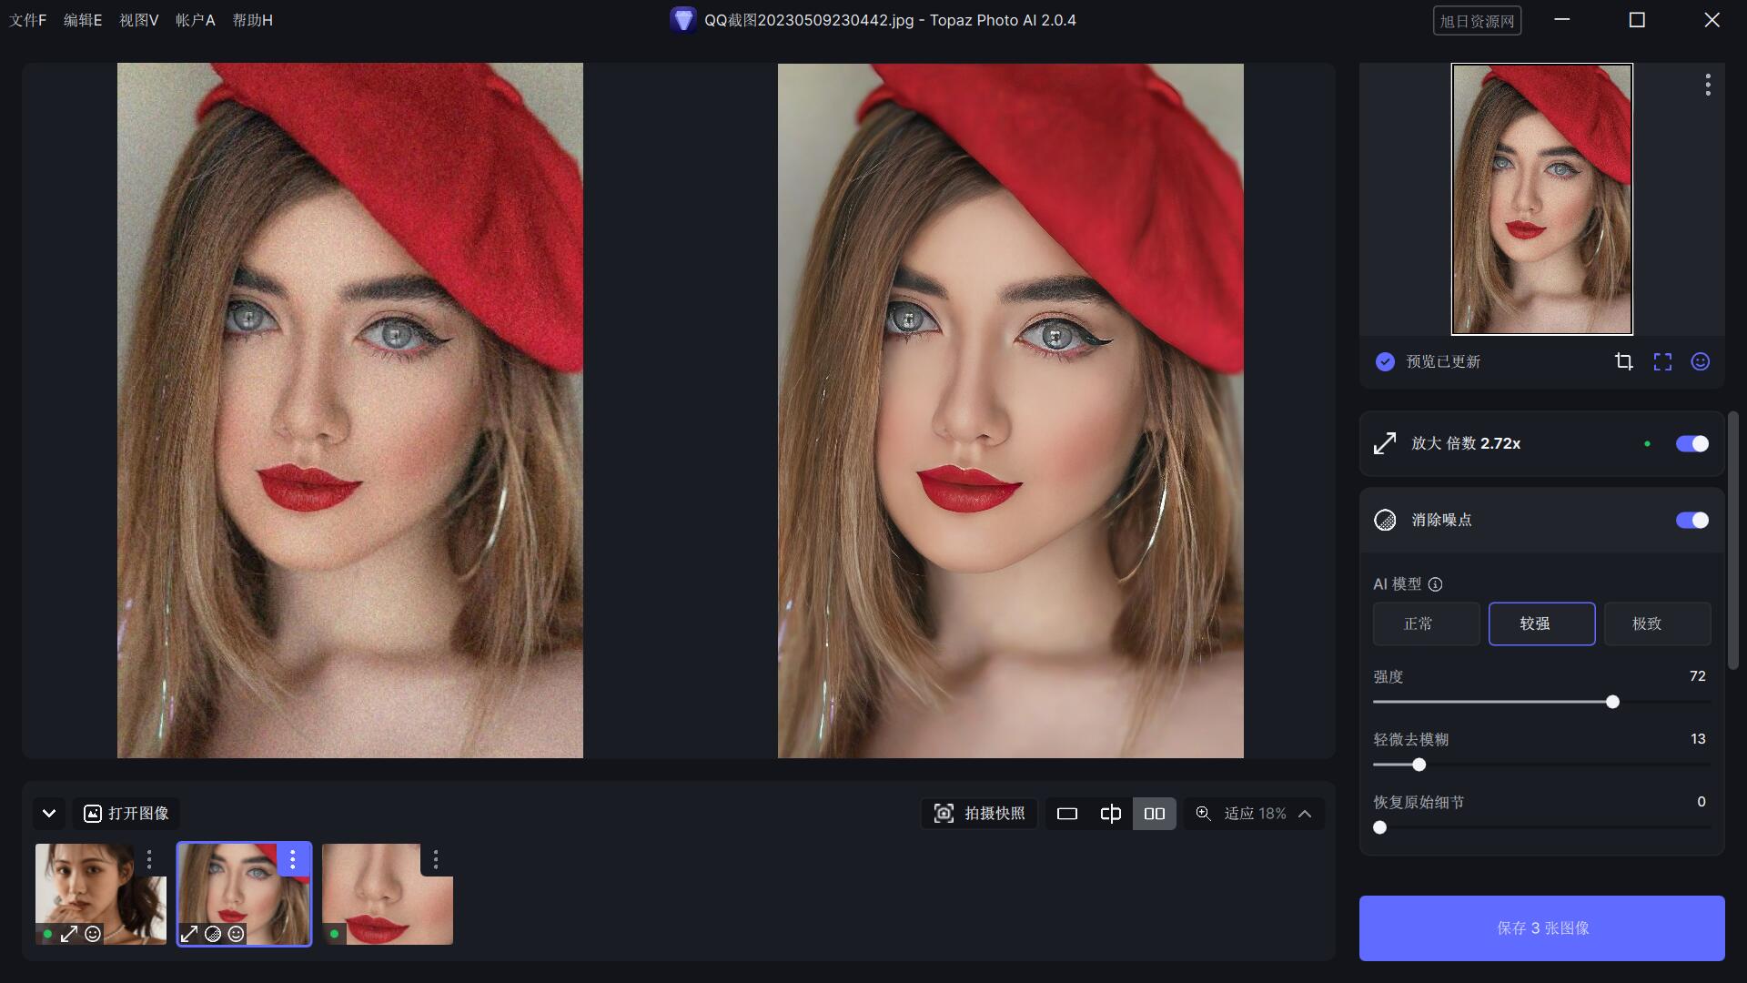Click green status dot on first thumbnail
The image size is (1747, 983).
point(47,933)
